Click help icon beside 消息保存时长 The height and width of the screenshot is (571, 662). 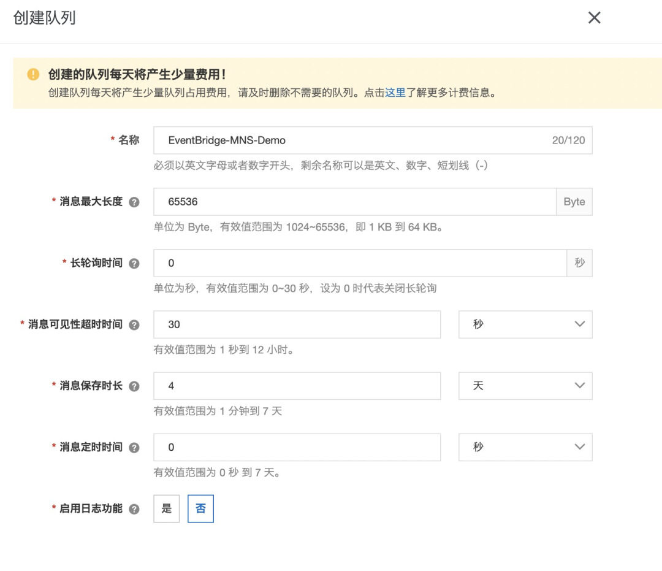tap(134, 386)
